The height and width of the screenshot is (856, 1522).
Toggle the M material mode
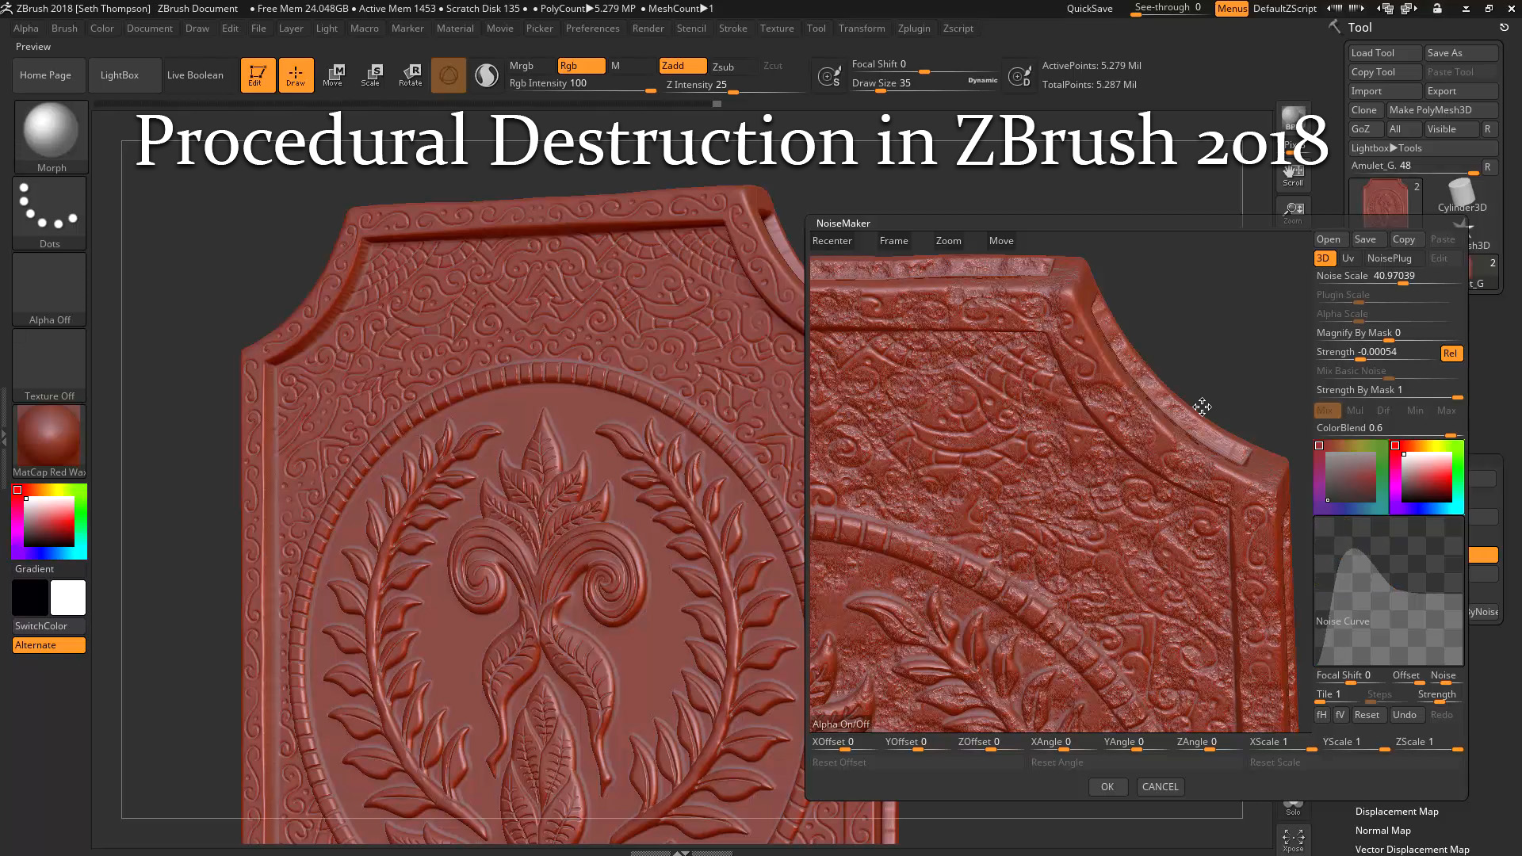(x=616, y=66)
